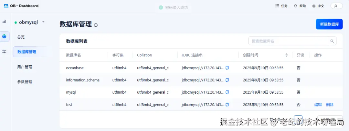Click the Collation column header

click(x=144, y=55)
